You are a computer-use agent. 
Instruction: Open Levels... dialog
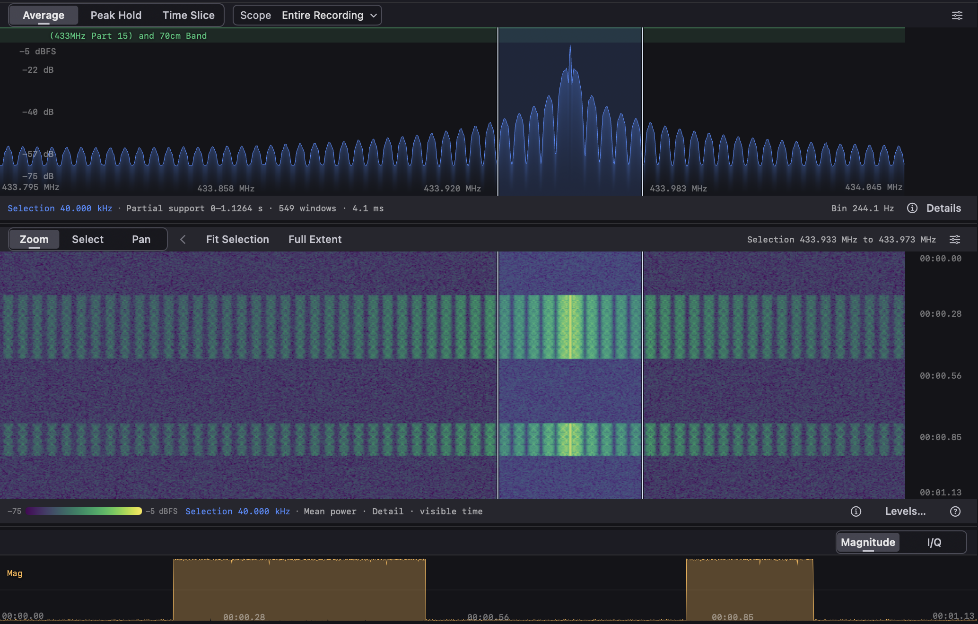point(905,511)
